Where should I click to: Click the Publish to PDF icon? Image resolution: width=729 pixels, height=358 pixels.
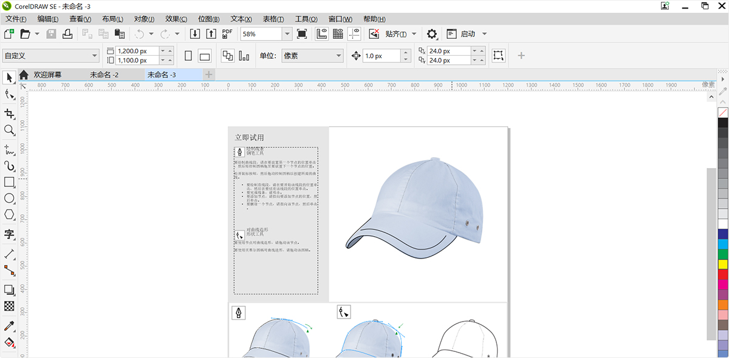click(226, 33)
